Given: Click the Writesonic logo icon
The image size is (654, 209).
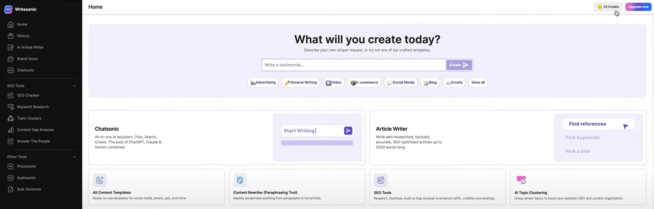Looking at the screenshot, I should point(9,9).
